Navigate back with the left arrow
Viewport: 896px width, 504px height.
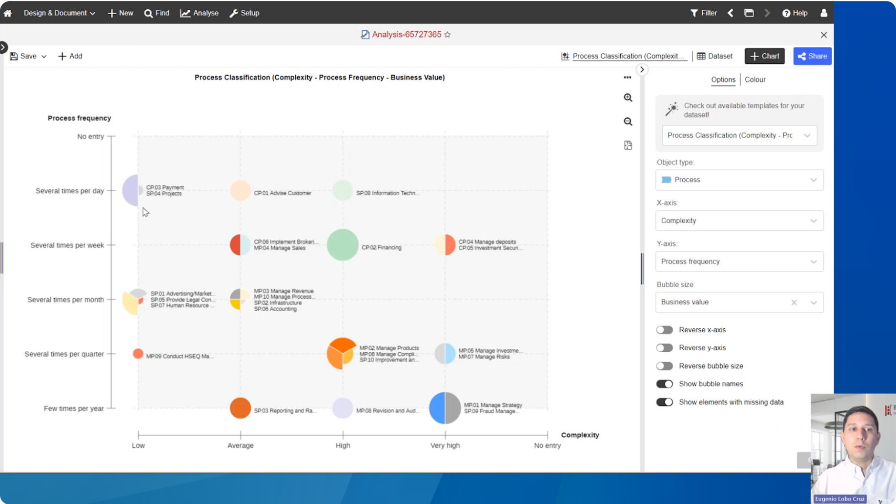[730, 13]
